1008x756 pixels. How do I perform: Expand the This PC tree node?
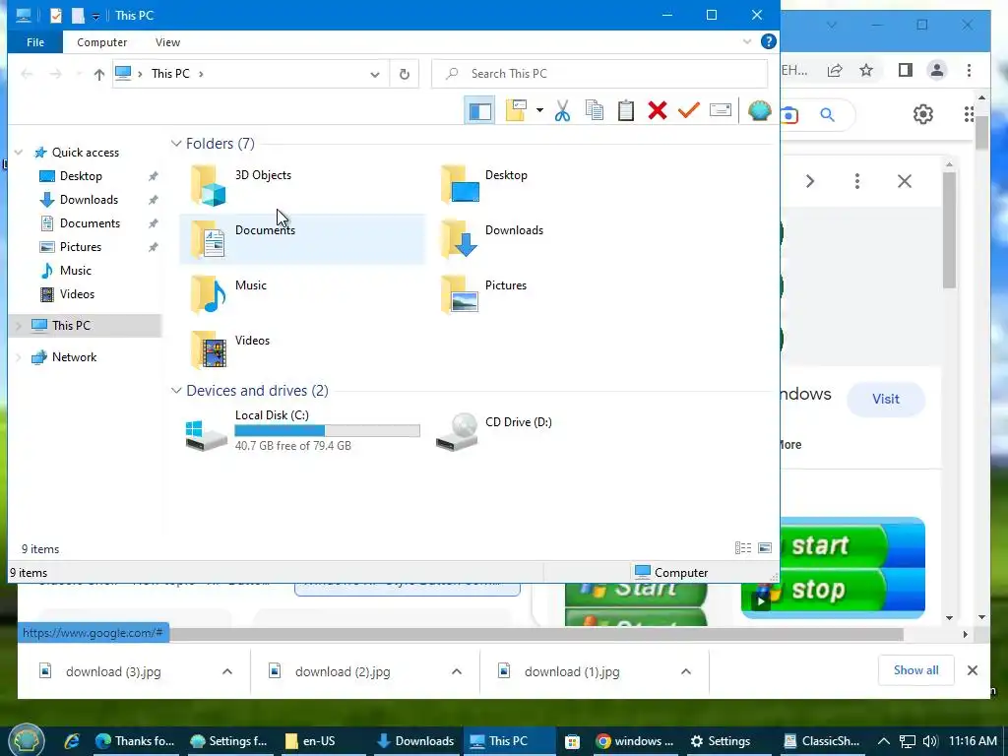coord(19,326)
